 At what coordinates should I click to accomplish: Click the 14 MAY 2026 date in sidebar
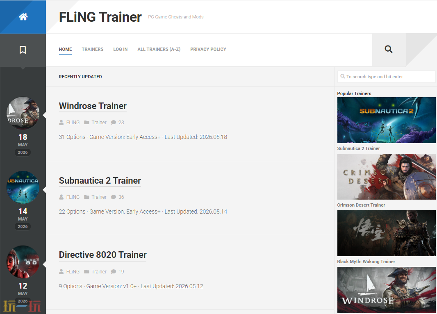tap(23, 219)
